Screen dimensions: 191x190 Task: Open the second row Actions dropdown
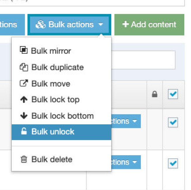click(x=126, y=162)
